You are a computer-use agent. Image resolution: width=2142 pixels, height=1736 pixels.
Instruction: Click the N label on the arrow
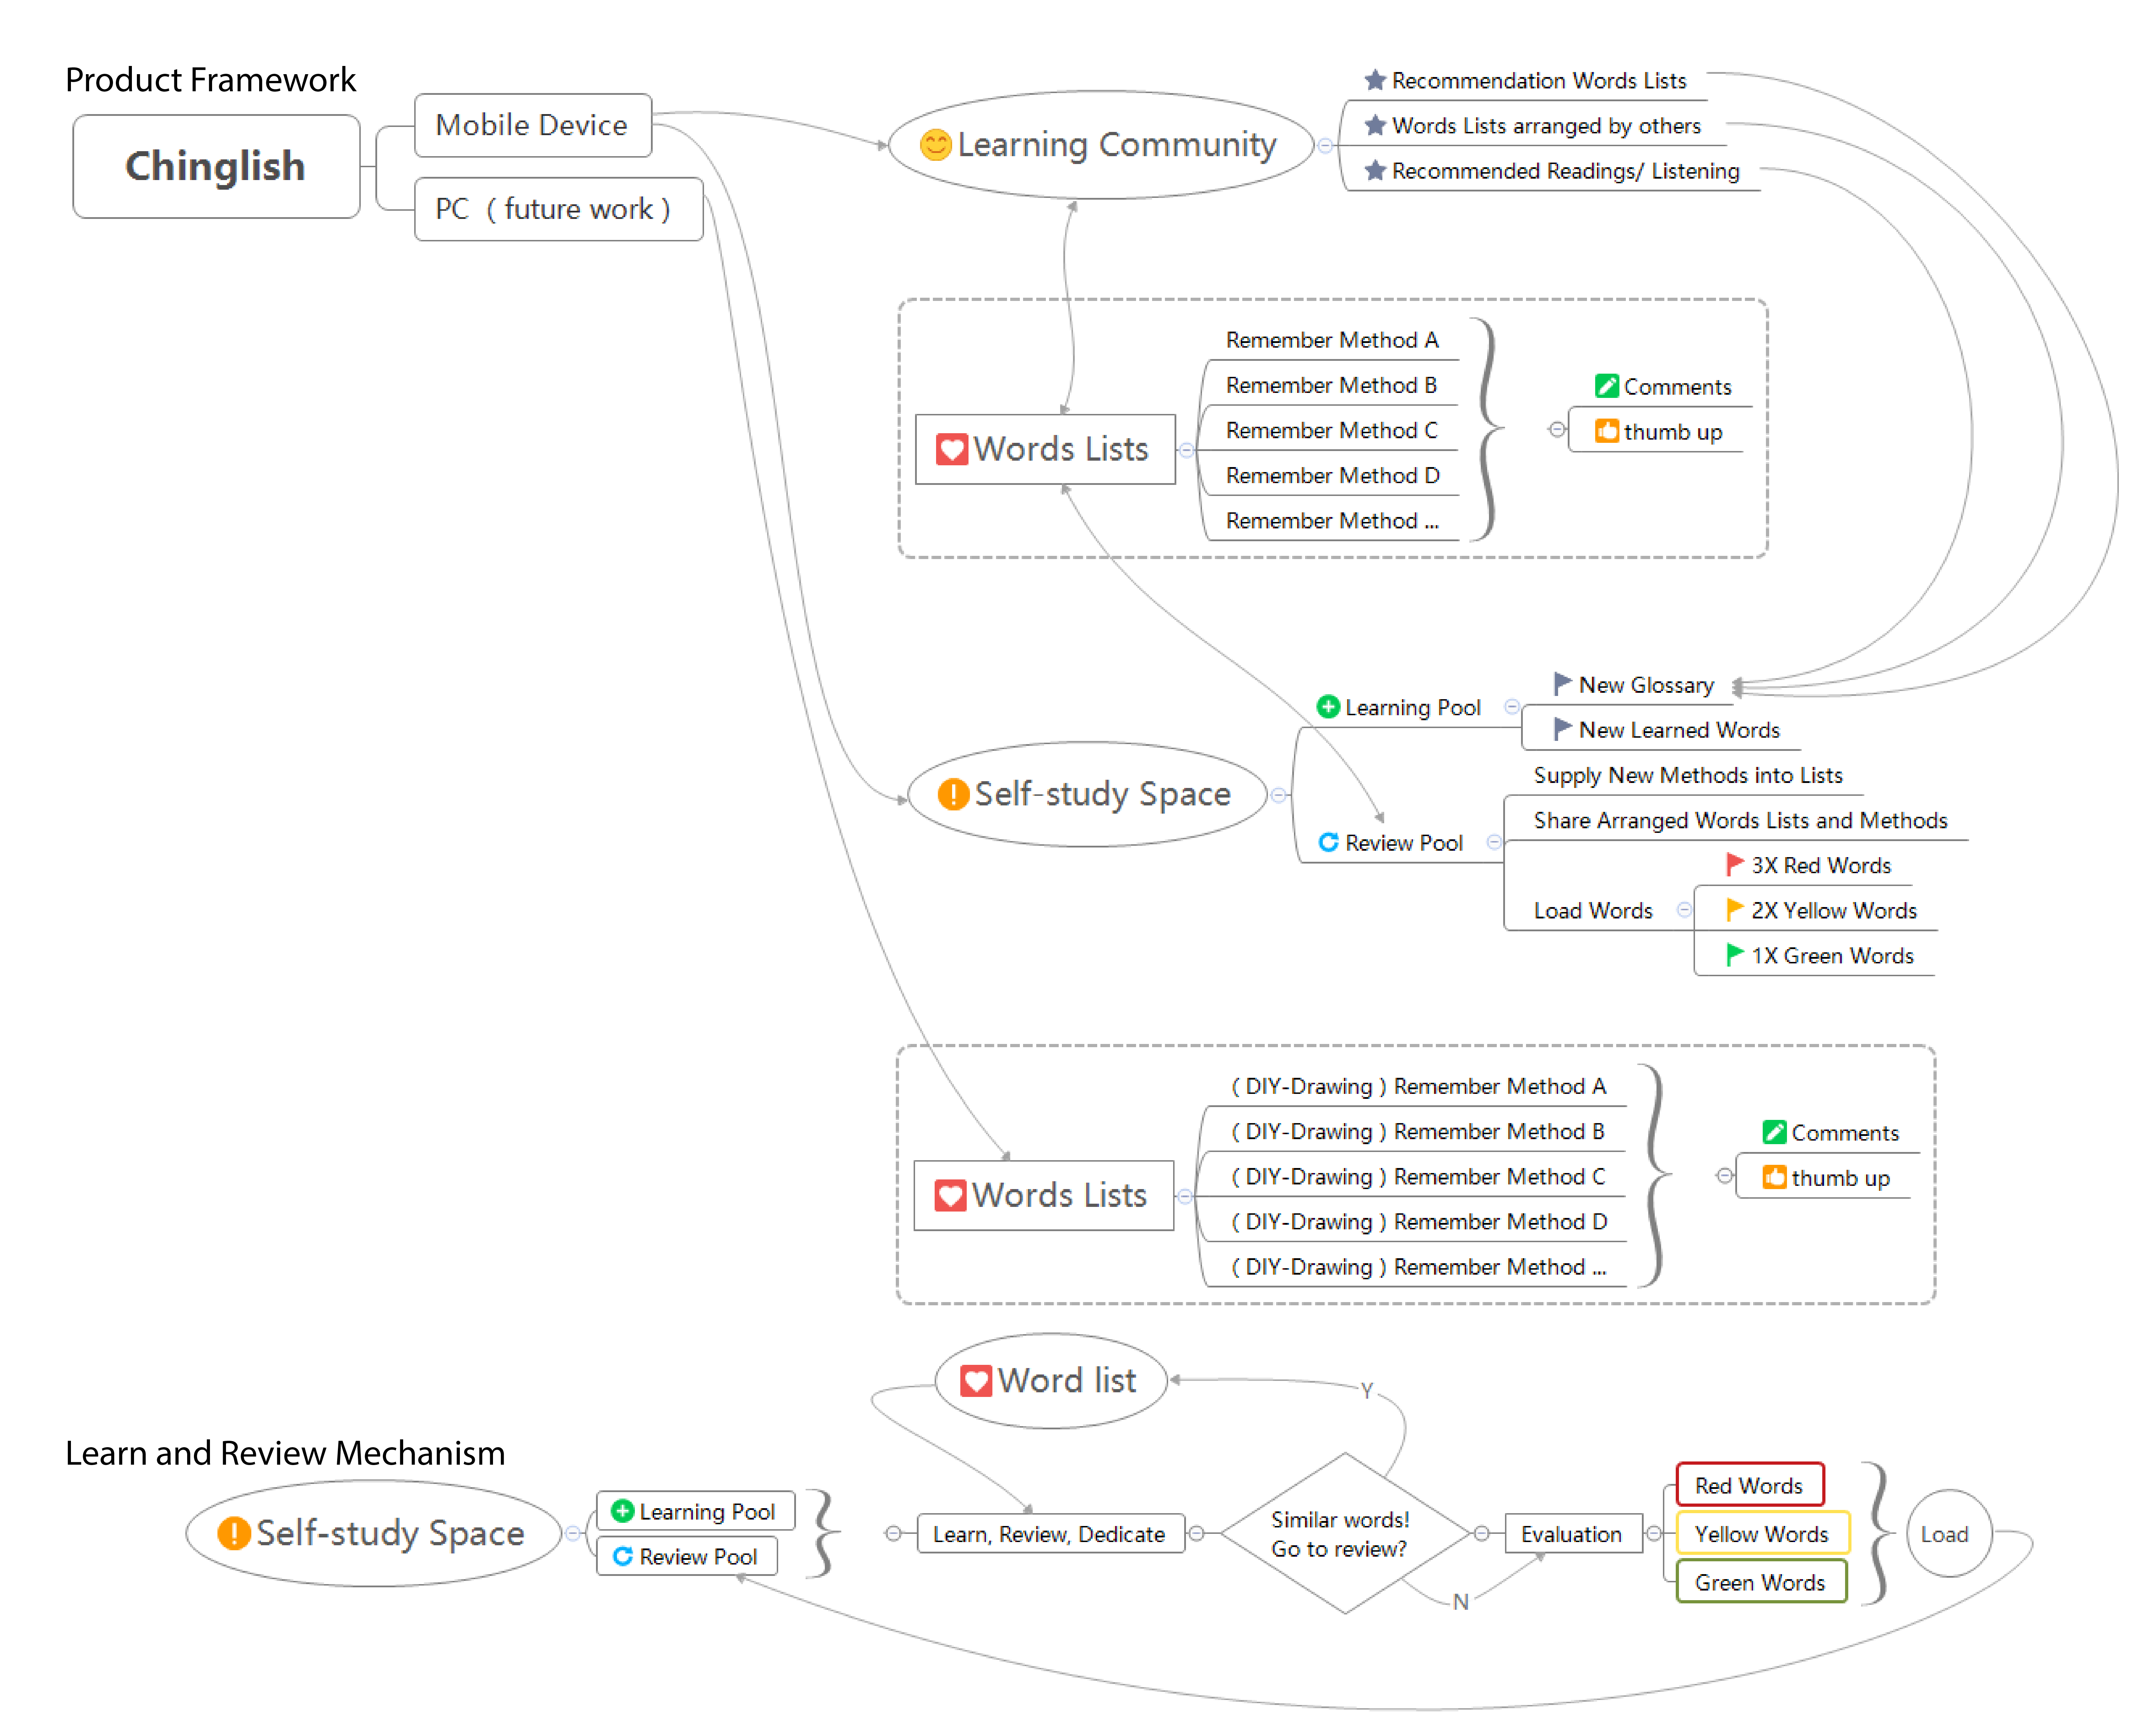pyautogui.click(x=1460, y=1602)
